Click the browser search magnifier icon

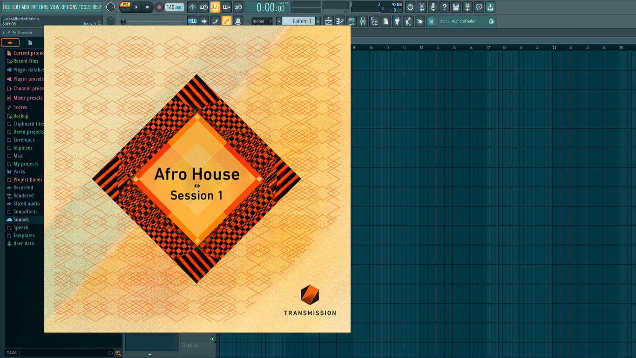[x=118, y=353]
